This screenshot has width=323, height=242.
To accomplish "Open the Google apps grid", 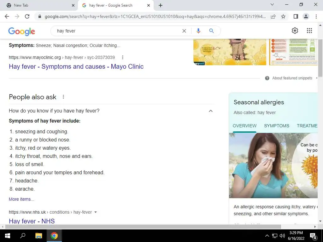I will (309, 31).
